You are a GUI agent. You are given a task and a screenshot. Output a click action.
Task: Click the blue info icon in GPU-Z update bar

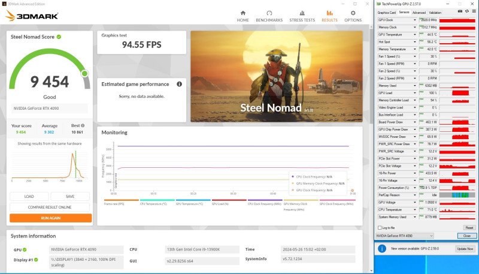(382, 249)
